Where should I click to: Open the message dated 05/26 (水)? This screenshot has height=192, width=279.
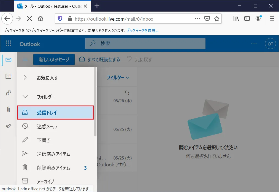tap(117, 101)
